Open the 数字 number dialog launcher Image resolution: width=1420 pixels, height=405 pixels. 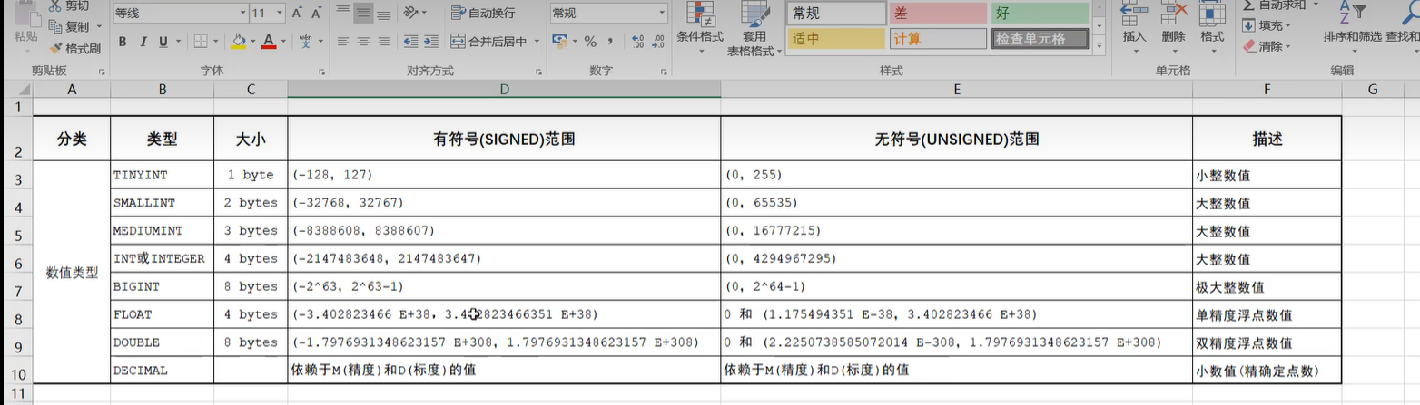pos(666,71)
